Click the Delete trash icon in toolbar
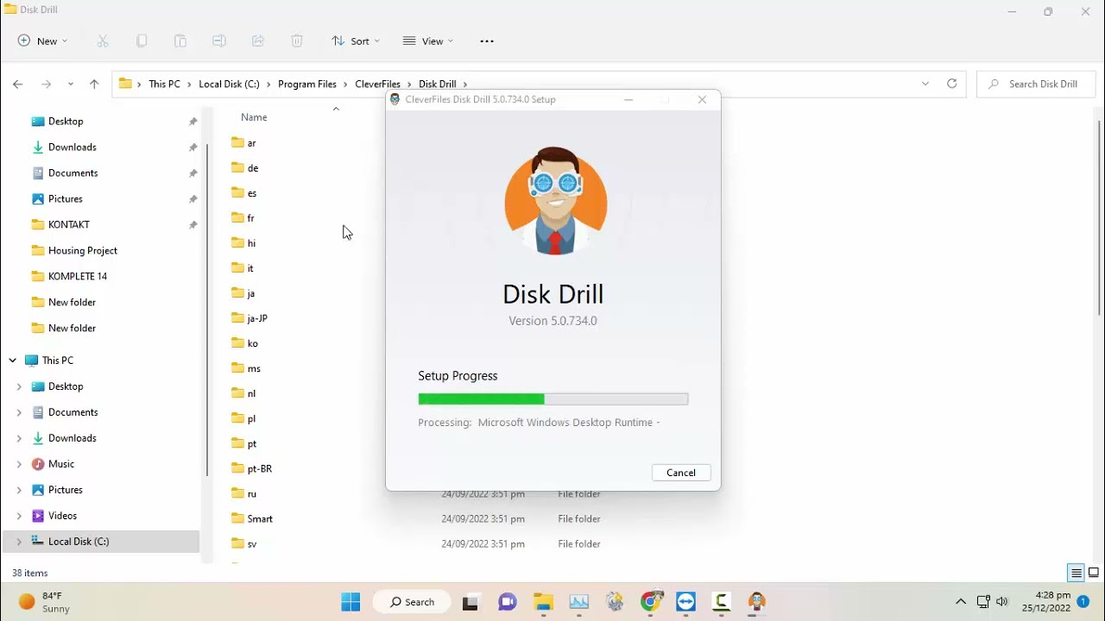The width and height of the screenshot is (1105, 621). [x=297, y=41]
